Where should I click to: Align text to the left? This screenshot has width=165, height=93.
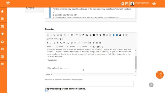(90, 43)
